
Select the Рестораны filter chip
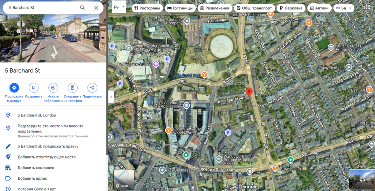[147, 8]
